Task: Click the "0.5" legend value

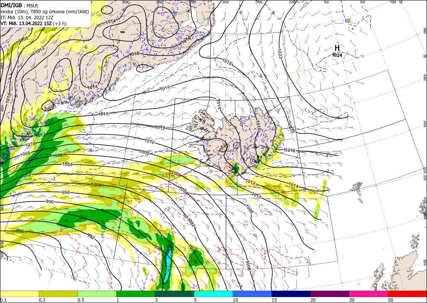Action: pyautogui.click(x=81, y=300)
